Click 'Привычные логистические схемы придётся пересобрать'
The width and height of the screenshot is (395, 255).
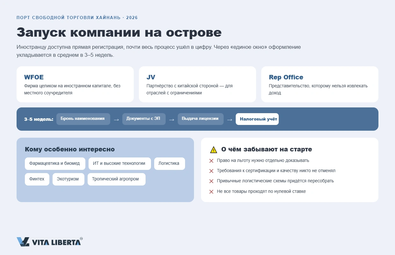[276, 181]
